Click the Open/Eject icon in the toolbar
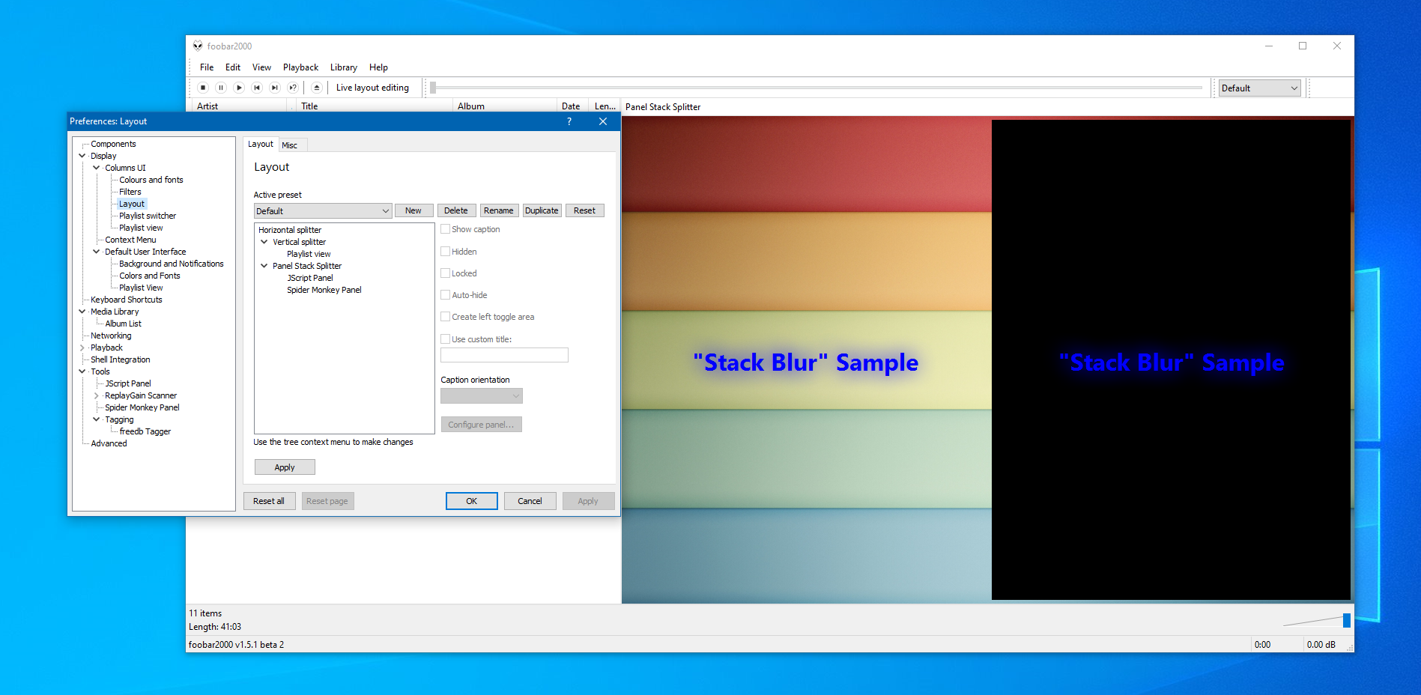 point(317,88)
